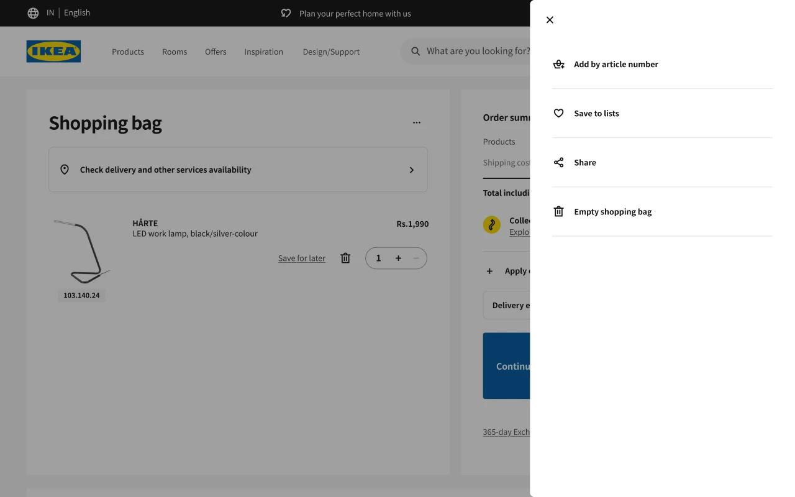The width and height of the screenshot is (795, 497).
Task: Open the Products menu
Action: coord(128,52)
